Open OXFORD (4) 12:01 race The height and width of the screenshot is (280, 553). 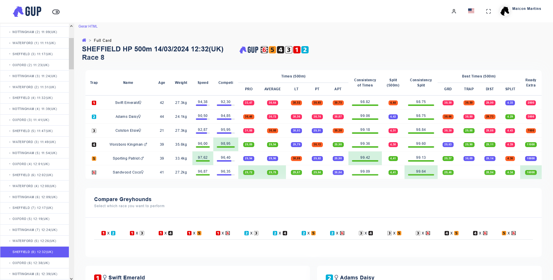point(35,164)
